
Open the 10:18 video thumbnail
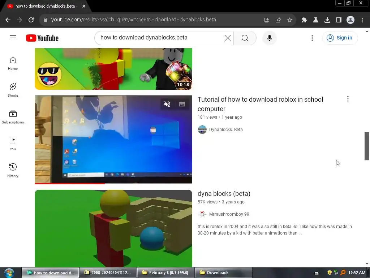point(113,69)
